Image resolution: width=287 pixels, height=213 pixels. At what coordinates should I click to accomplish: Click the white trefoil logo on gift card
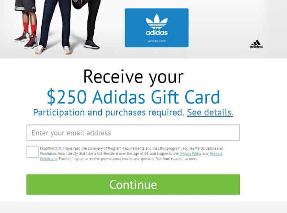157,21
